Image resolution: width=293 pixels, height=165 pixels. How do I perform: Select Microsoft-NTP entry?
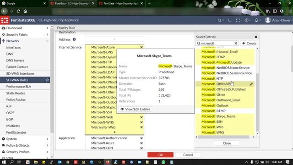pos(225,78)
